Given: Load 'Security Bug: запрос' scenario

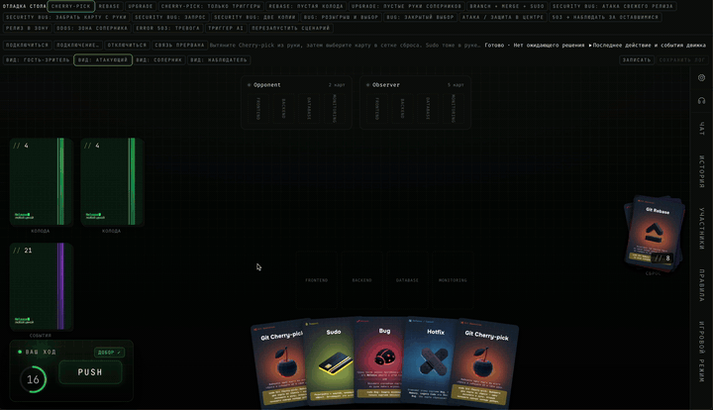Looking at the screenshot, I should (x=170, y=17).
